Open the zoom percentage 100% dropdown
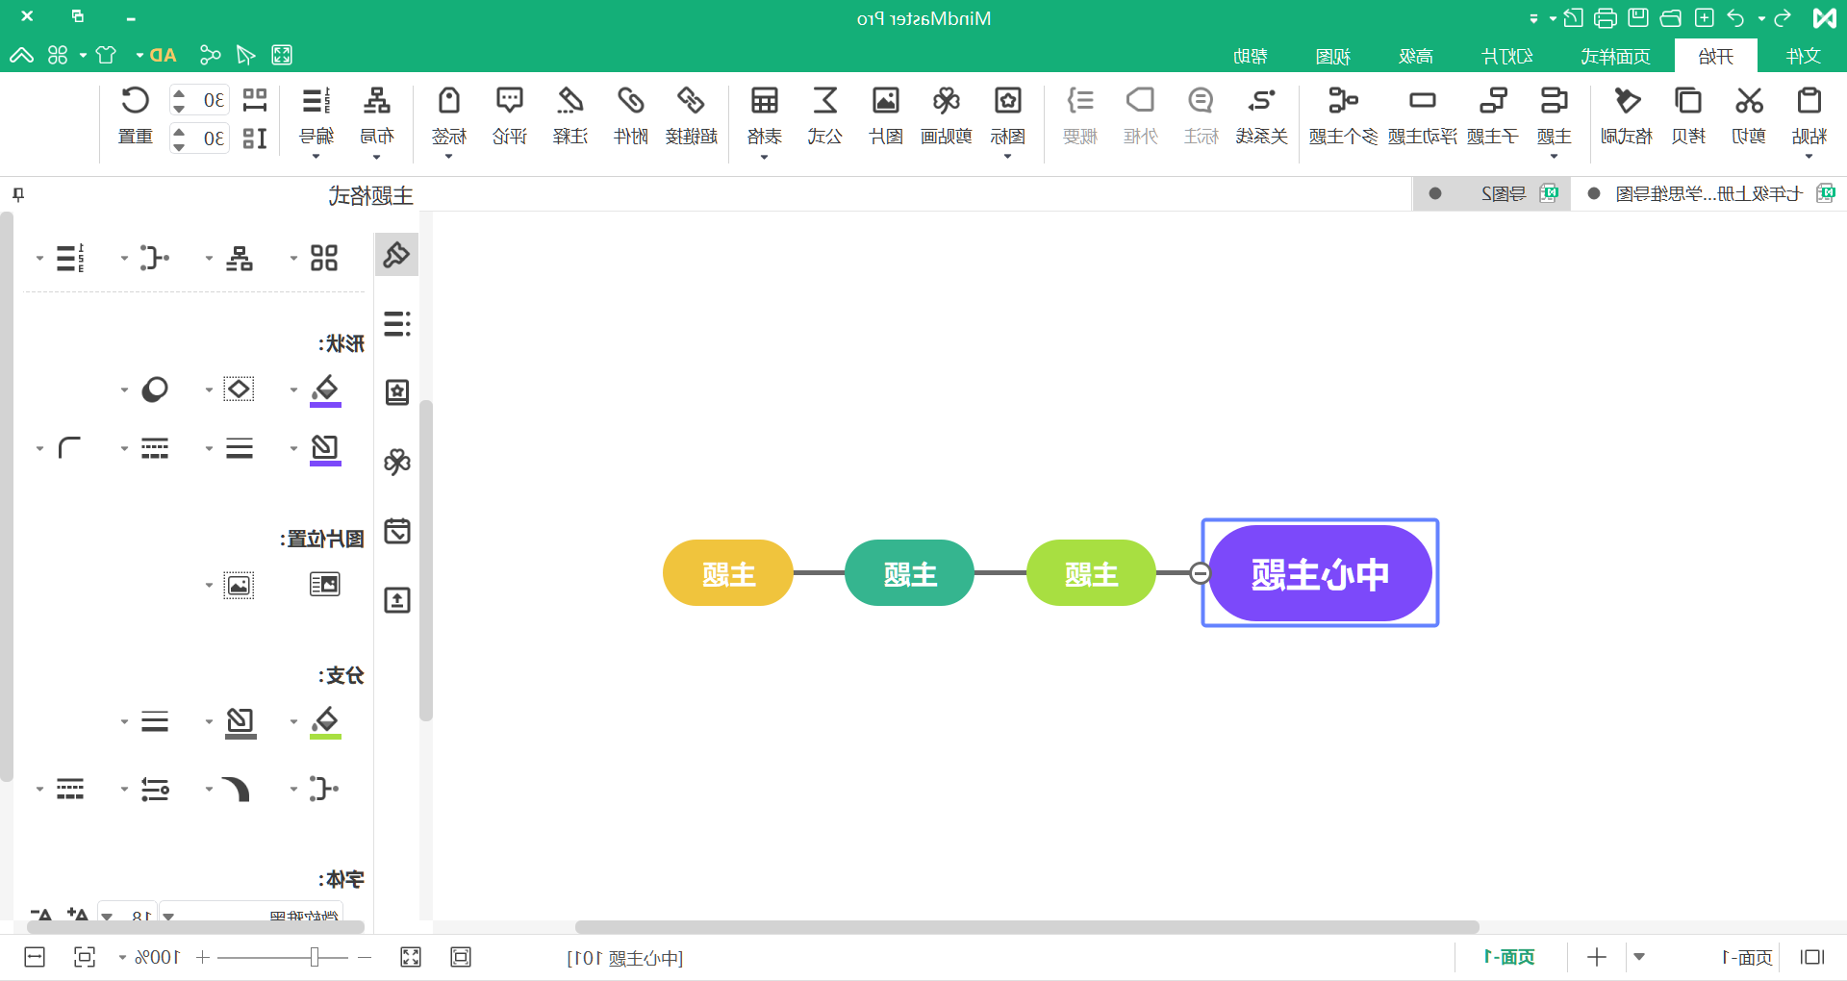Screen dimensions: 1847x981 (x=122, y=958)
